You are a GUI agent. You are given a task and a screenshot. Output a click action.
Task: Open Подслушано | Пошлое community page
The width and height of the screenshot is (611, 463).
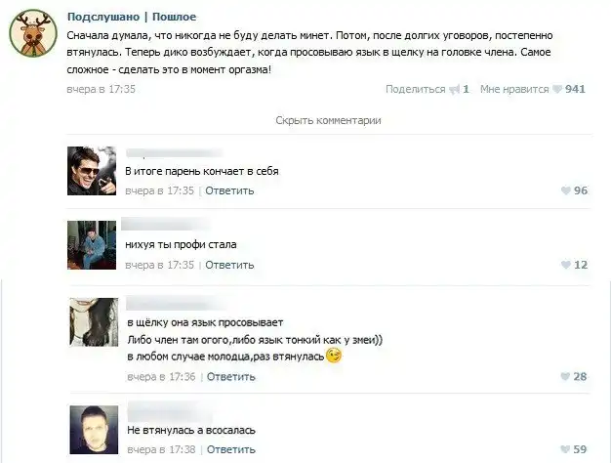click(132, 17)
